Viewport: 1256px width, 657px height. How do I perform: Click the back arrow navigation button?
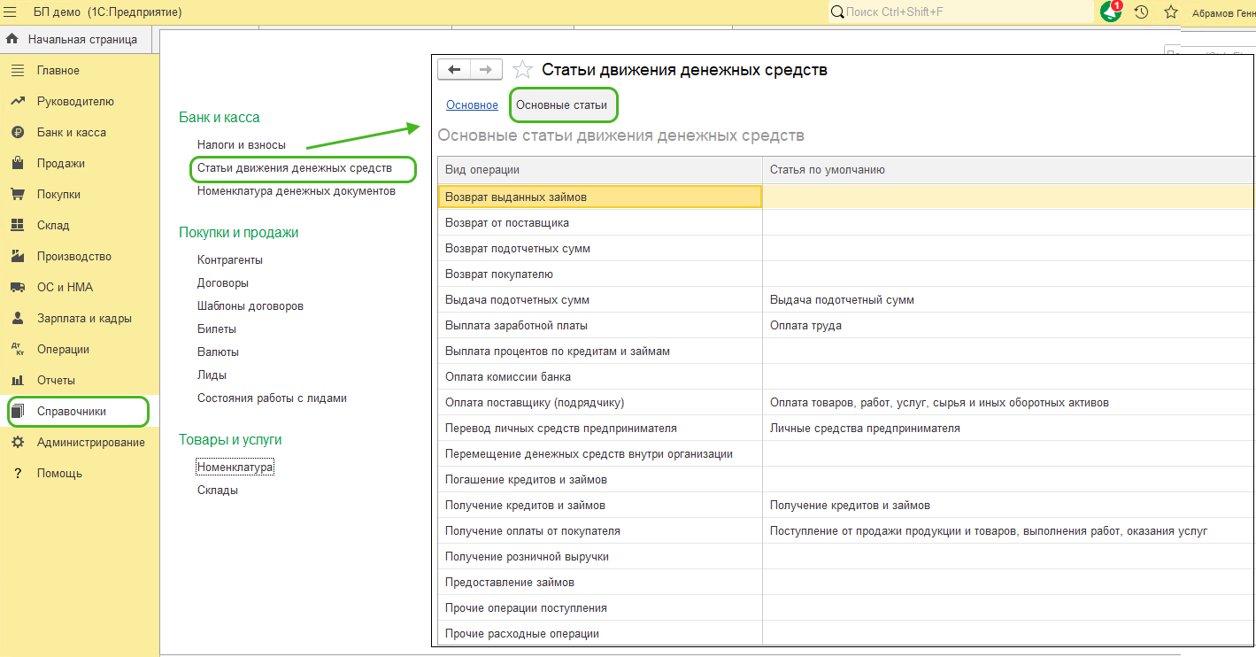(454, 70)
